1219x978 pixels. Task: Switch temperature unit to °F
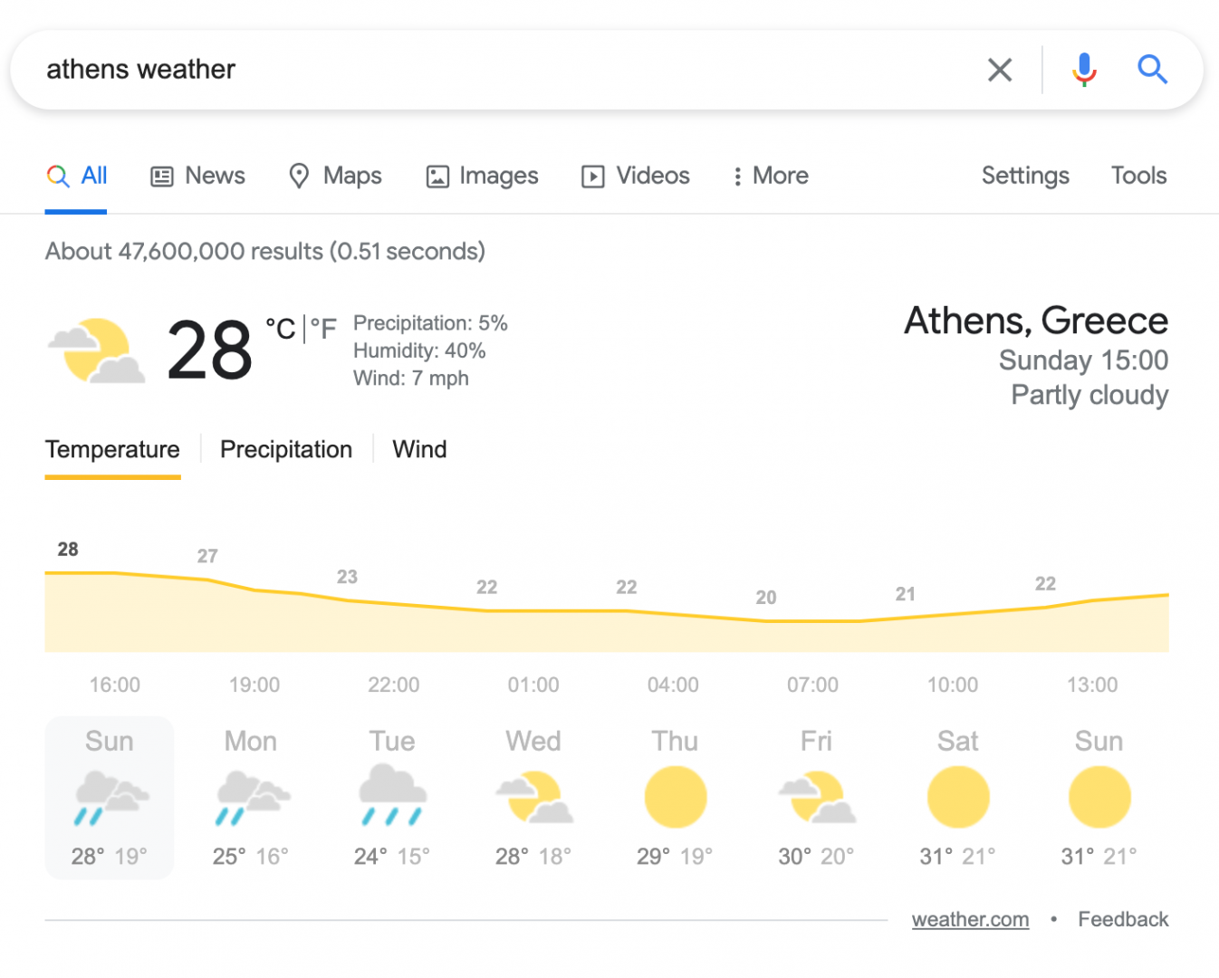[x=323, y=328]
